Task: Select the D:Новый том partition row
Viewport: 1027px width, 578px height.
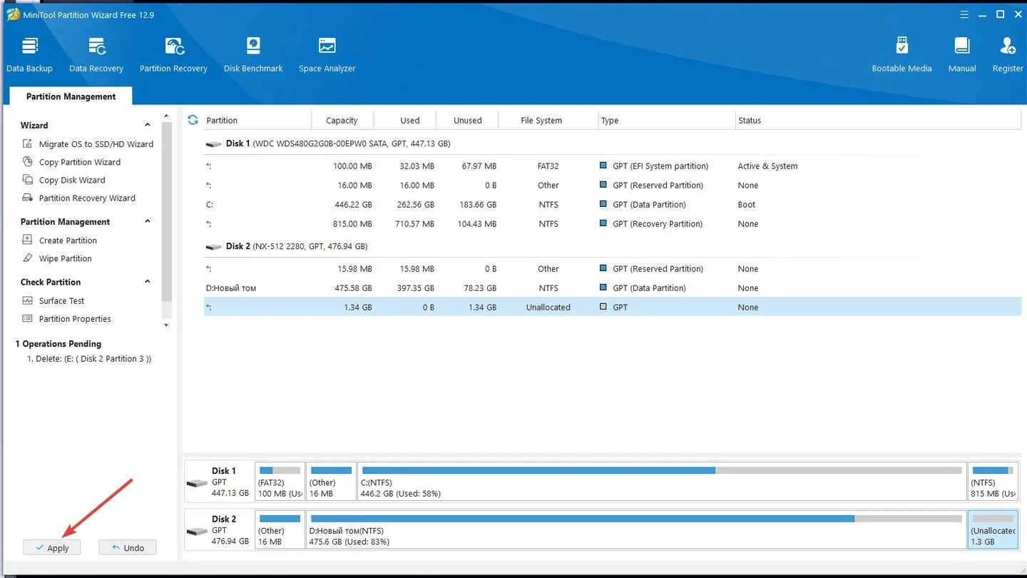Action: click(613, 288)
